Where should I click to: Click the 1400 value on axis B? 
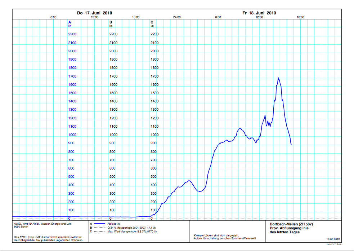(113, 101)
